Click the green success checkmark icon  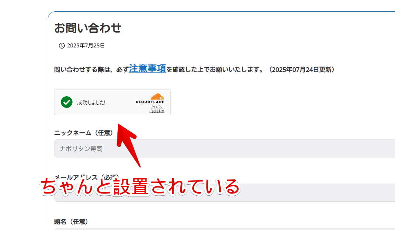tap(67, 103)
